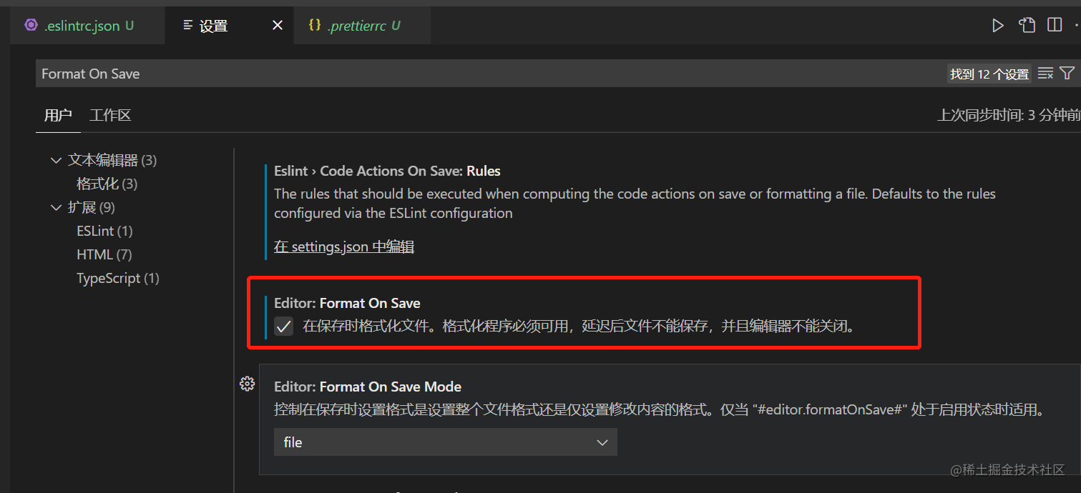Image resolution: width=1081 pixels, height=493 pixels.
Task: Click gear icon beside Format On Save Mode
Action: point(247,384)
